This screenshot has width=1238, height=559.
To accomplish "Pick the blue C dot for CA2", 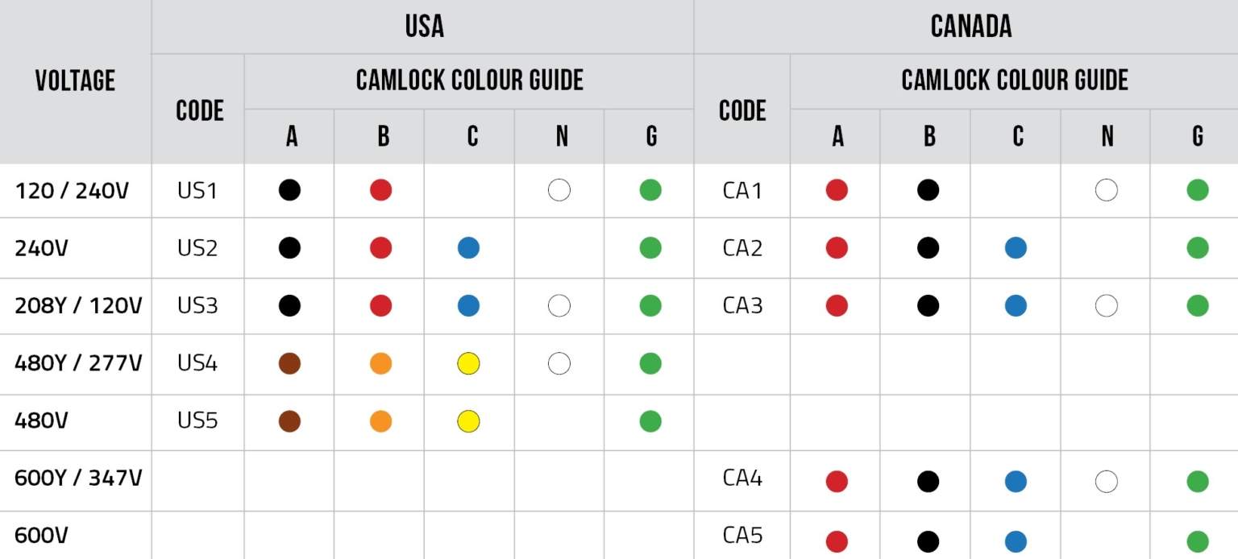I will click(x=1016, y=247).
